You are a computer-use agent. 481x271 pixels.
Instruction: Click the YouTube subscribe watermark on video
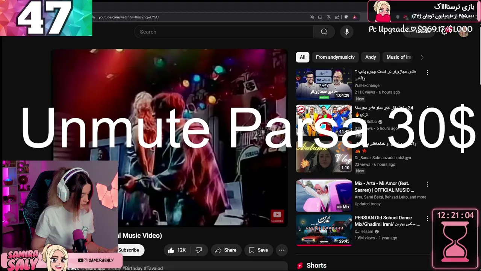coord(277,216)
